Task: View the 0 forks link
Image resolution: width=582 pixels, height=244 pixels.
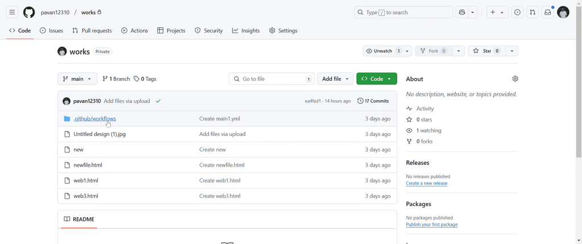Action: point(419,141)
